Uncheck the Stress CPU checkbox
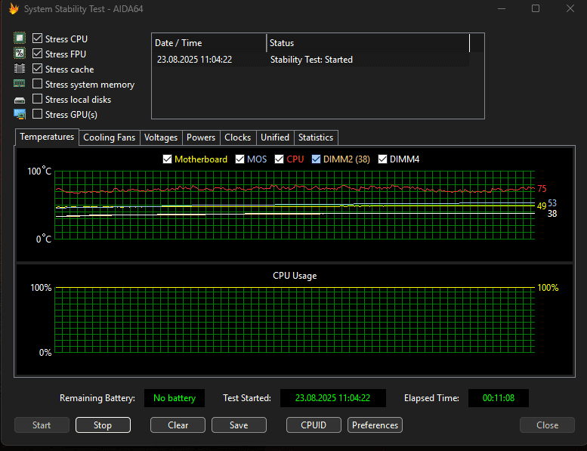587x451 pixels. tap(38, 39)
